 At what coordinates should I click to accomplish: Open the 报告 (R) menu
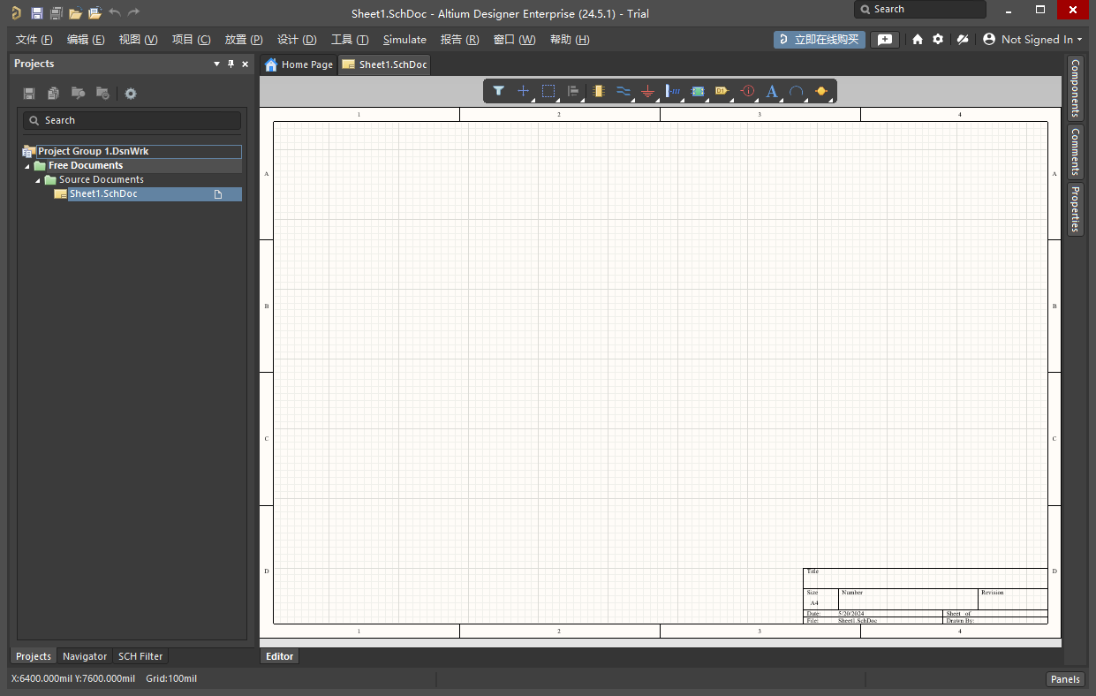(459, 40)
